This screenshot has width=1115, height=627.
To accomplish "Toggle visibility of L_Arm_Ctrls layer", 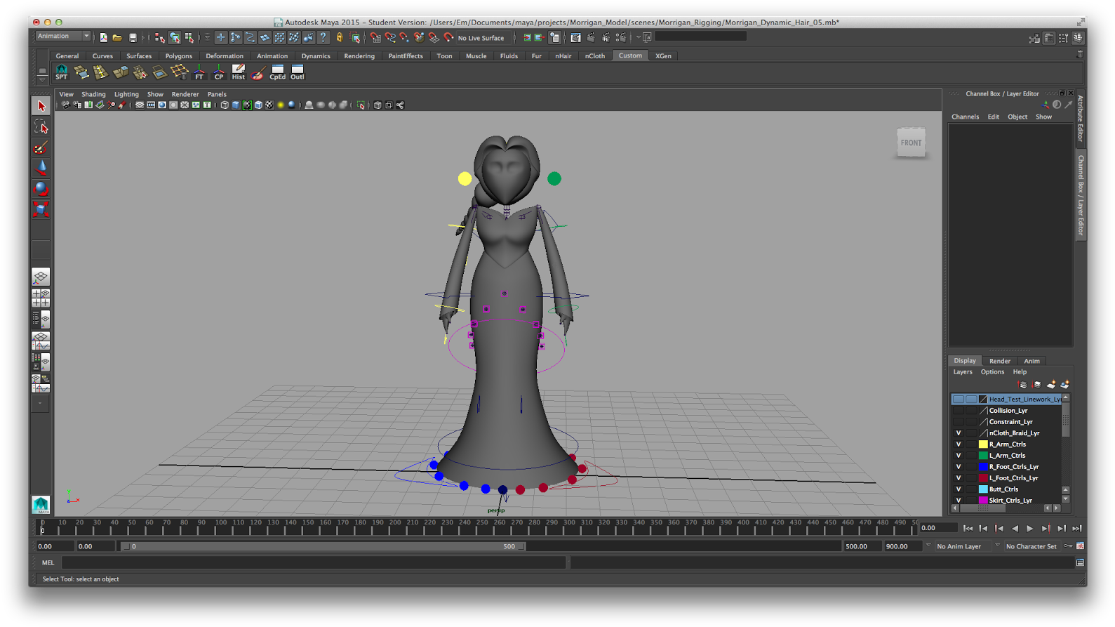I will (959, 456).
